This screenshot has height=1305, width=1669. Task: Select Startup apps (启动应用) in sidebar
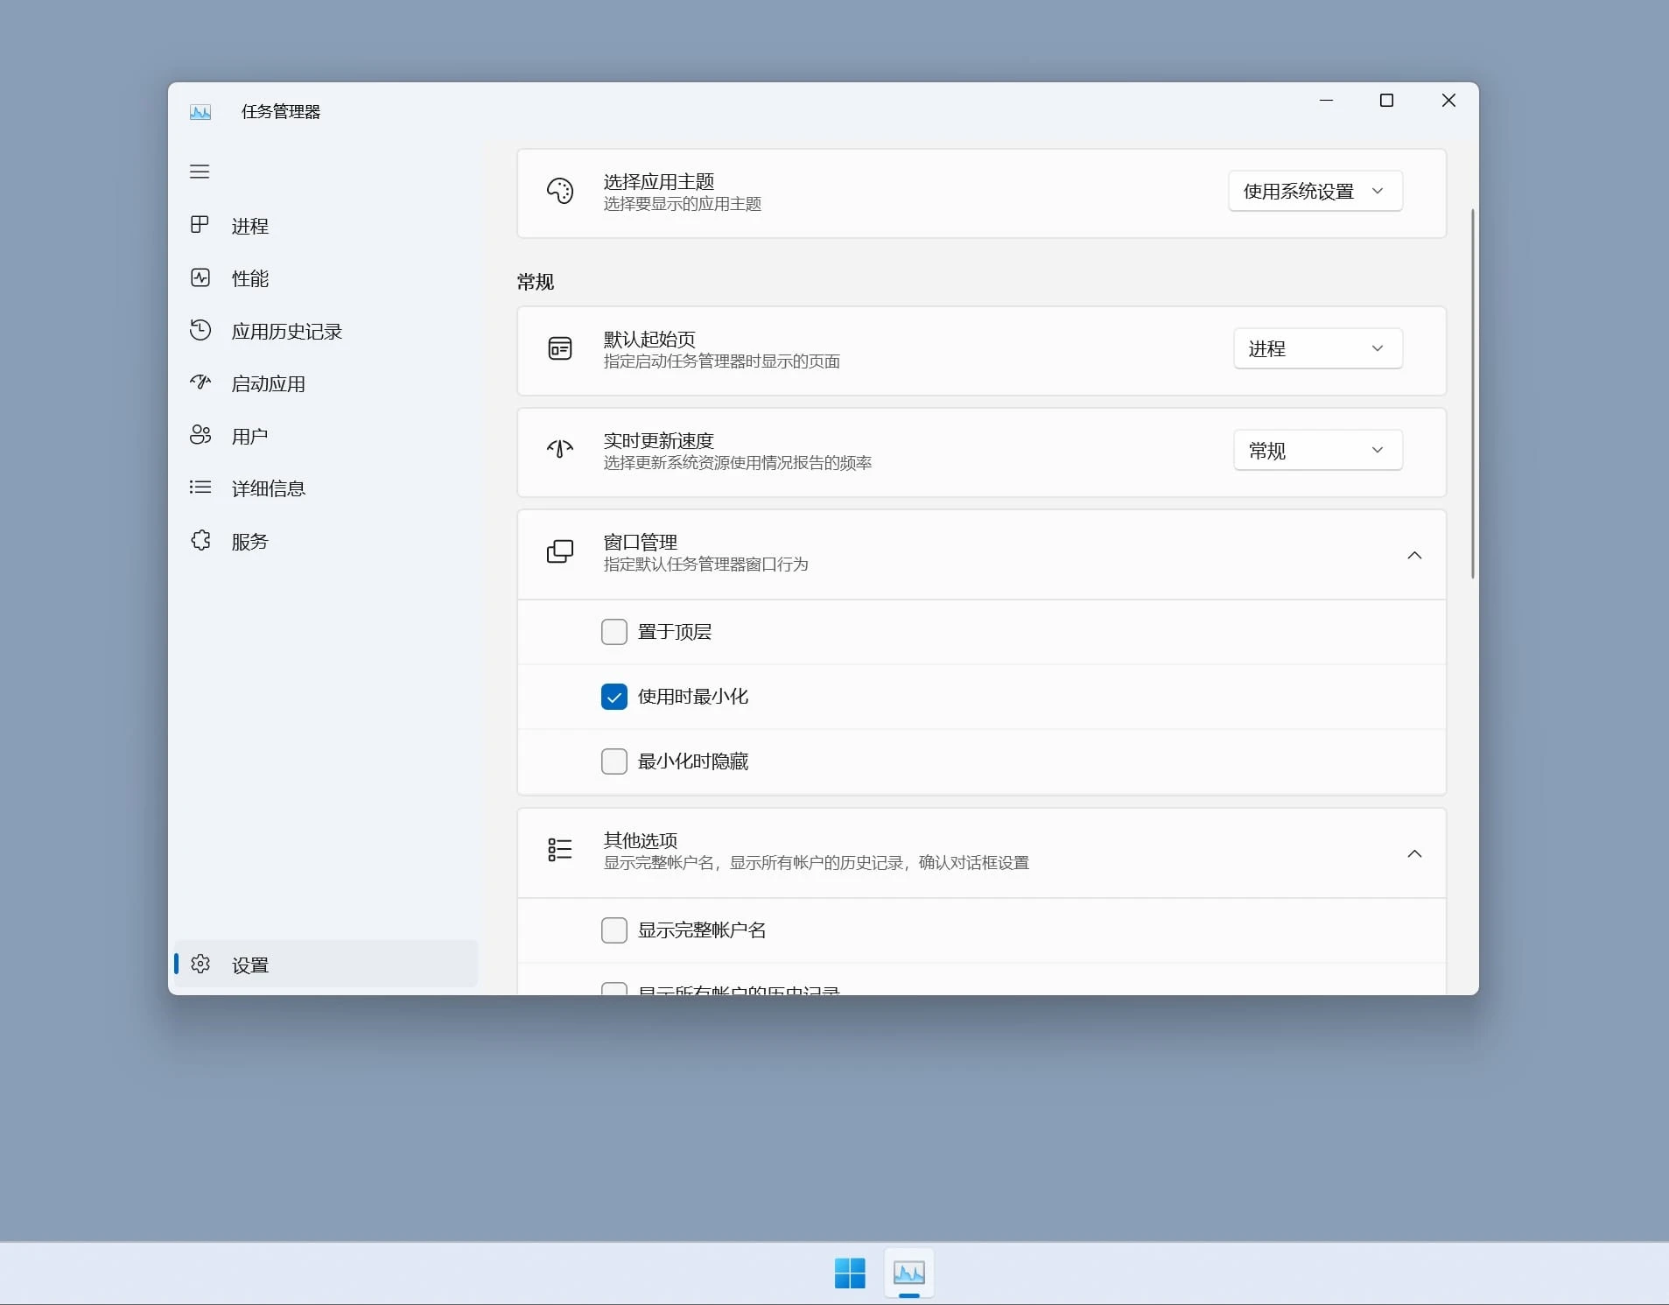(267, 382)
